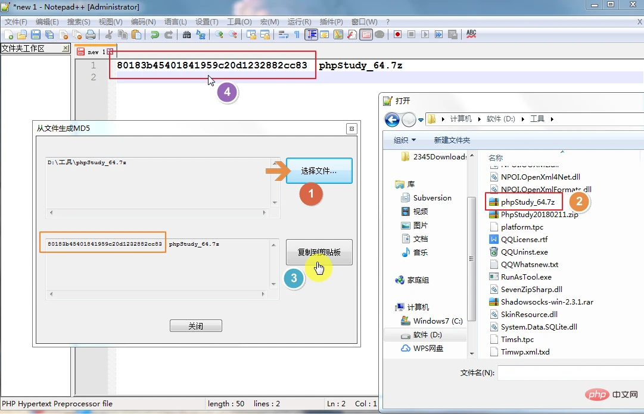Click the Paste clipboard toolbar icon
The height and width of the screenshot is (414, 644).
136,34
